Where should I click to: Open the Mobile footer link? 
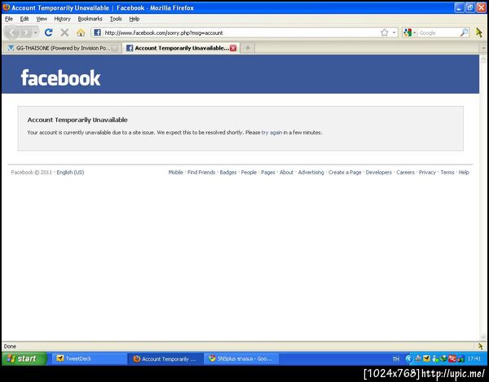click(175, 173)
